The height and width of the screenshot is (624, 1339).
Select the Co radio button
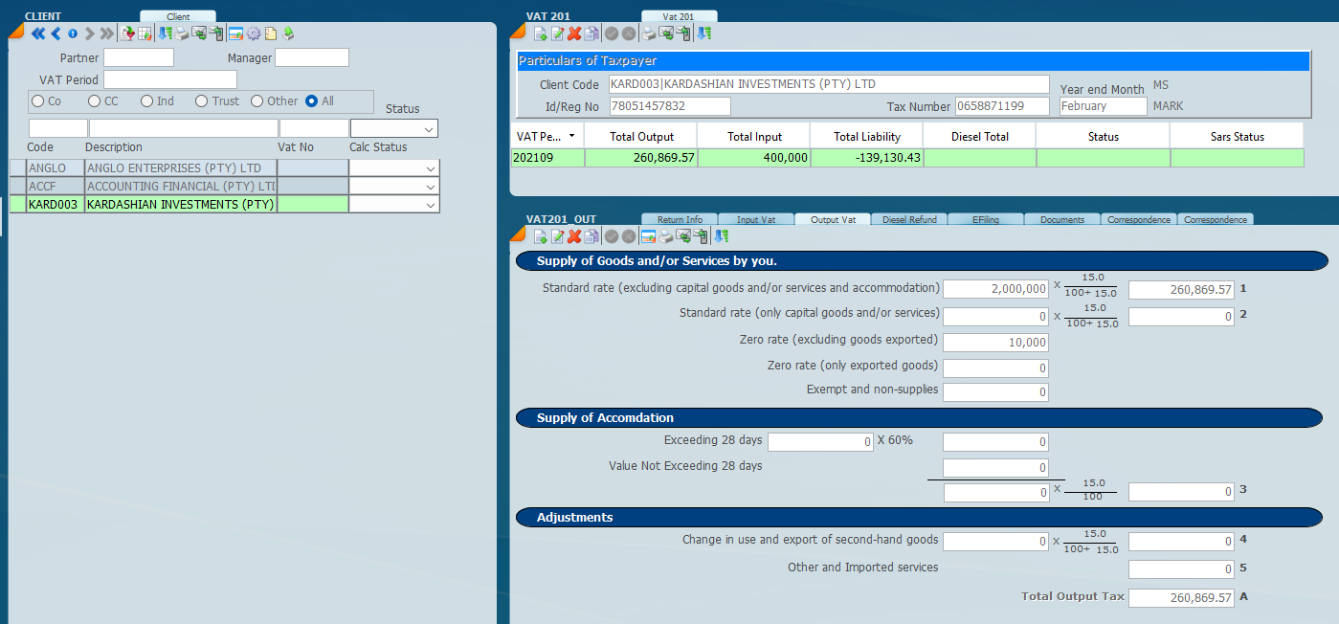pos(38,101)
